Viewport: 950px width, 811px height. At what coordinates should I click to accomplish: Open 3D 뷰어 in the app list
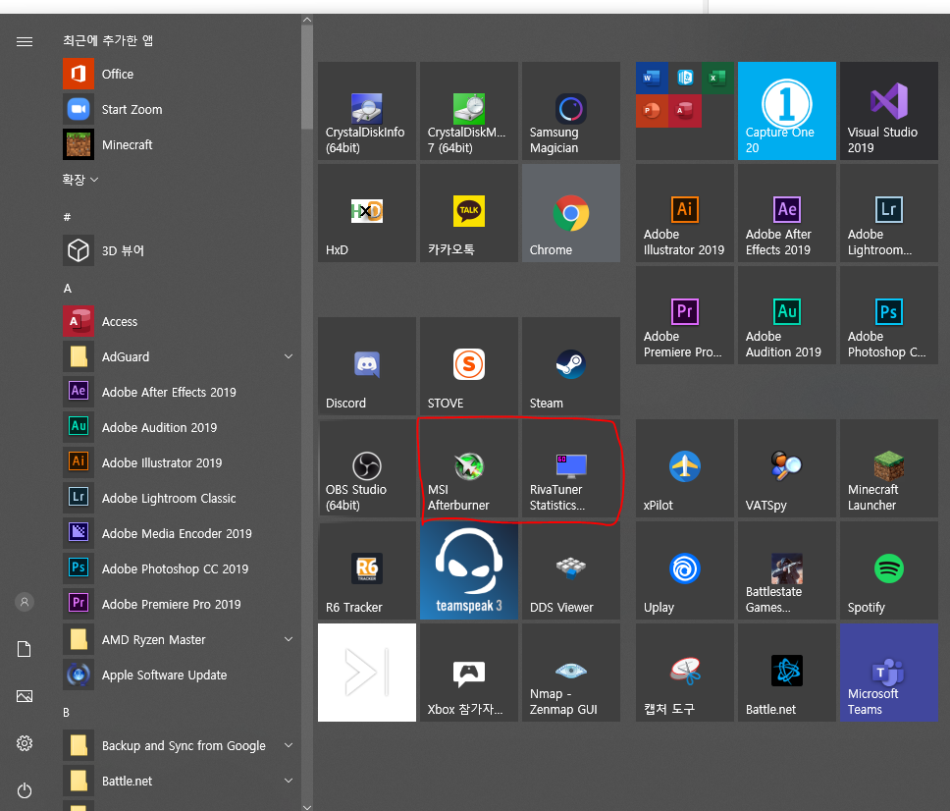[179, 250]
